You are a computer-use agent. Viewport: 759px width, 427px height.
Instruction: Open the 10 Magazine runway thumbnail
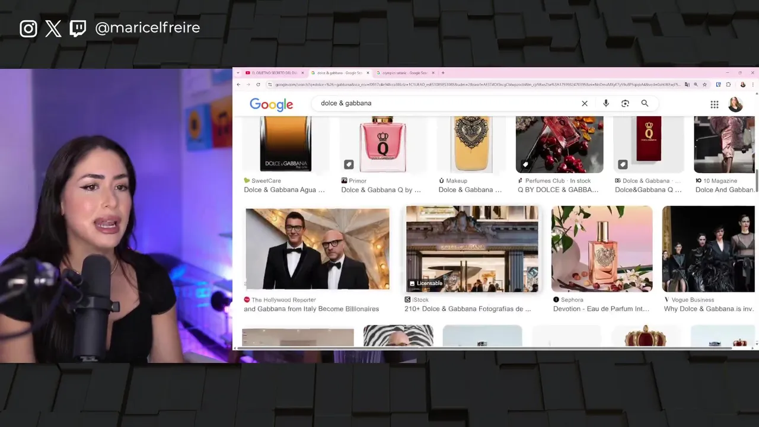click(x=724, y=144)
